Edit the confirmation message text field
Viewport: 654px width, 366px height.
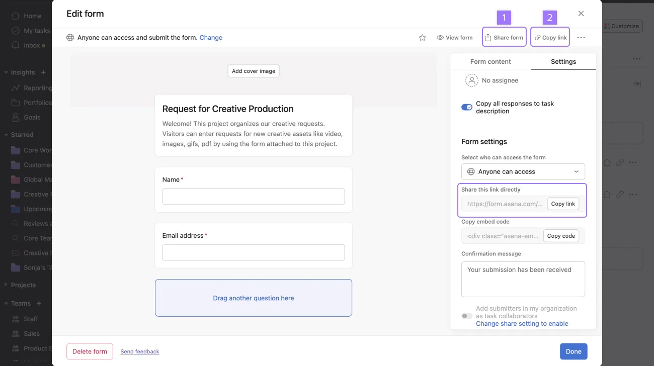coord(523,279)
